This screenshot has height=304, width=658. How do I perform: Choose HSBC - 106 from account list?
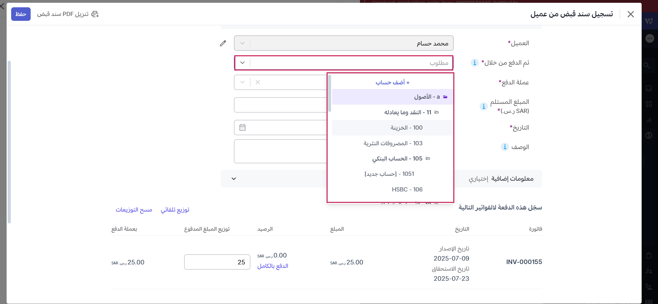coord(407,189)
